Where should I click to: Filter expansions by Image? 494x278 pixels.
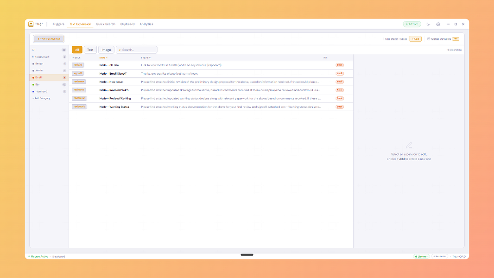[x=106, y=50]
